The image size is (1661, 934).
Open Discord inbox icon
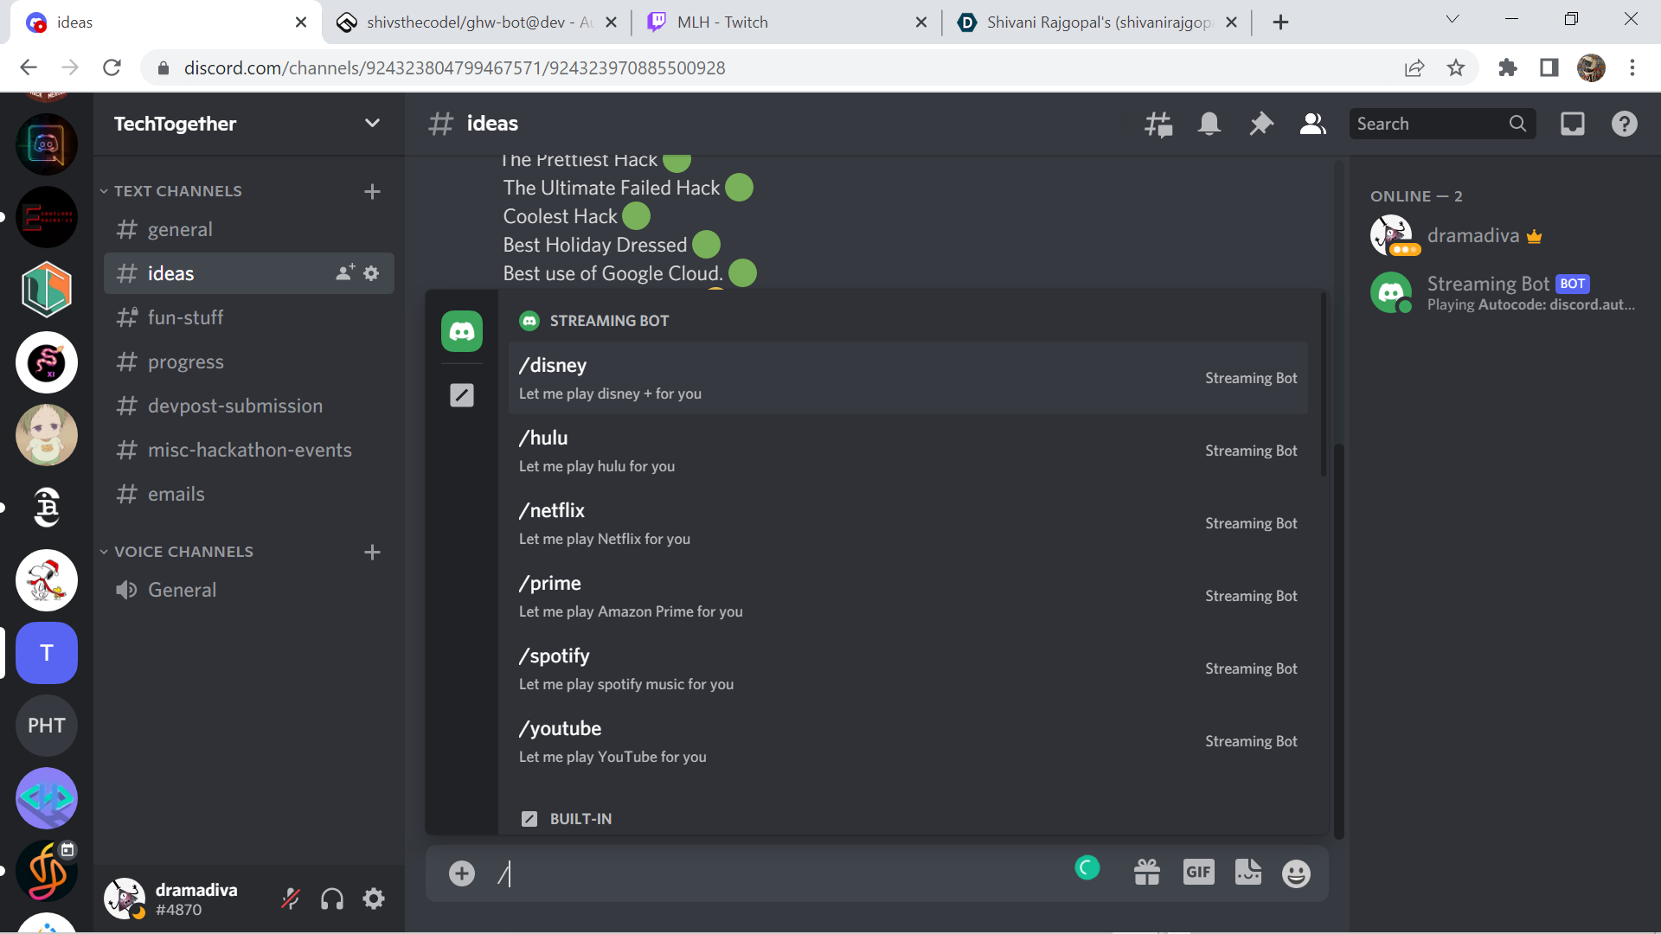1572,125
